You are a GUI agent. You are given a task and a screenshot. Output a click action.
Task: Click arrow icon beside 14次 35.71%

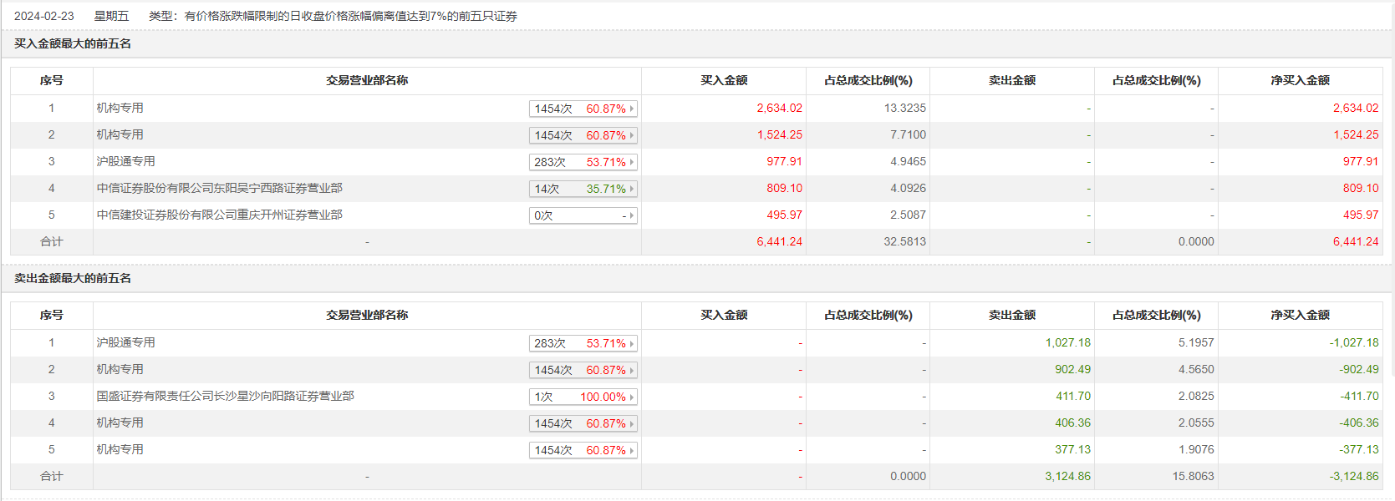[632, 189]
